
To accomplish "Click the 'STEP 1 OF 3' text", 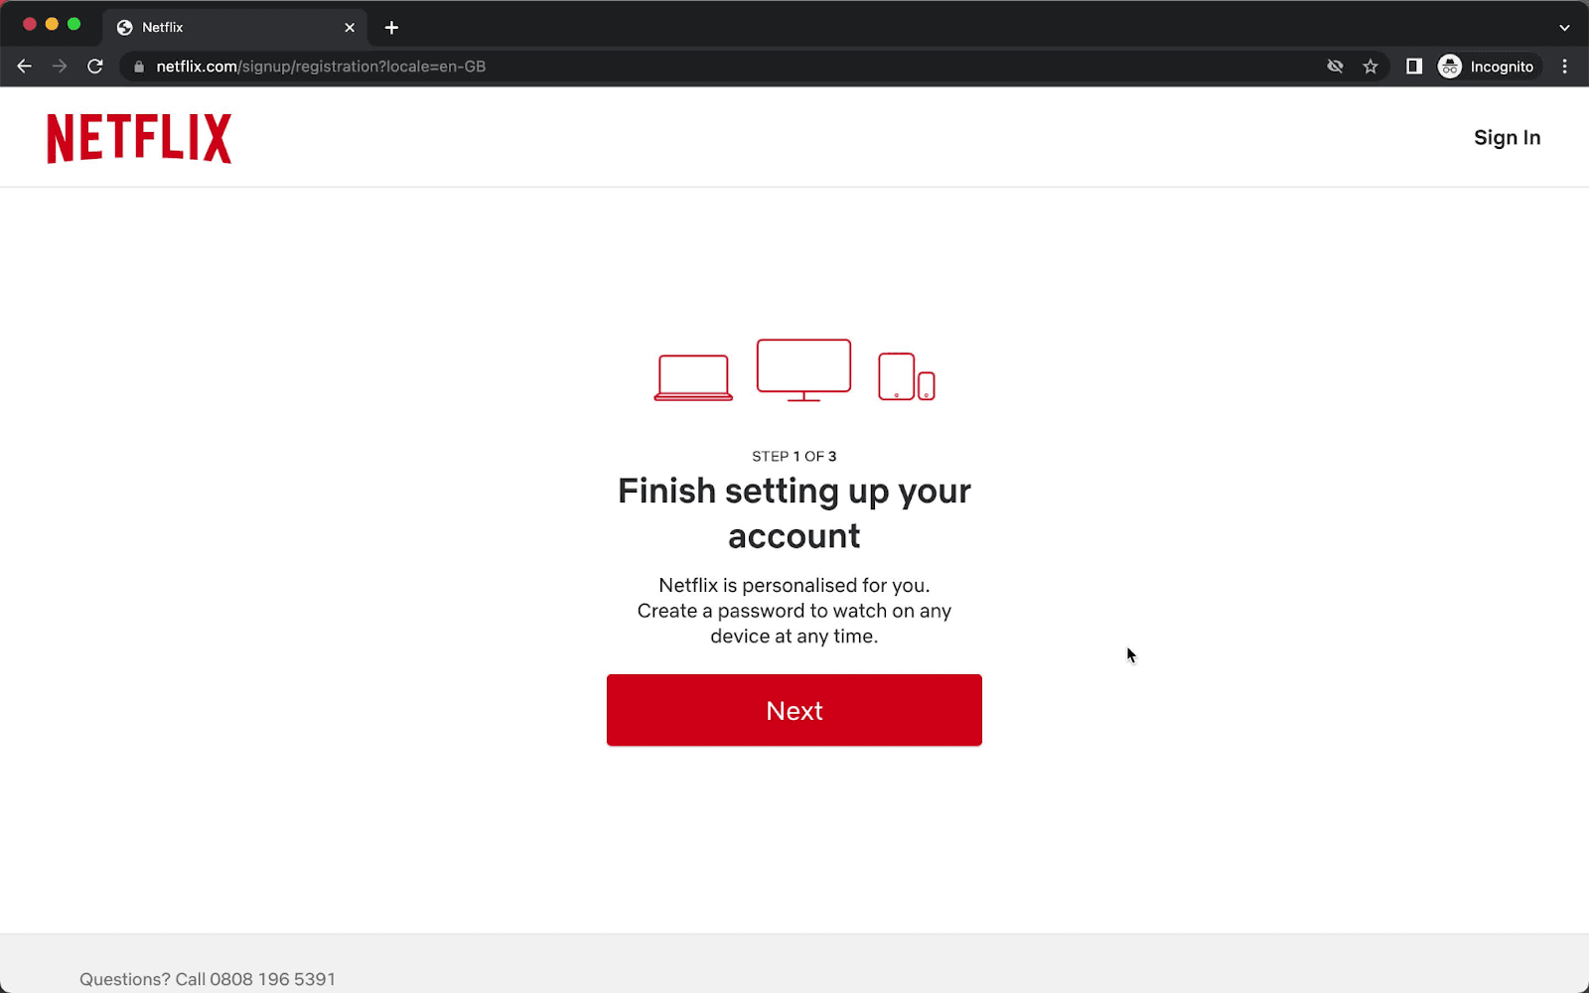I will click(x=794, y=457).
